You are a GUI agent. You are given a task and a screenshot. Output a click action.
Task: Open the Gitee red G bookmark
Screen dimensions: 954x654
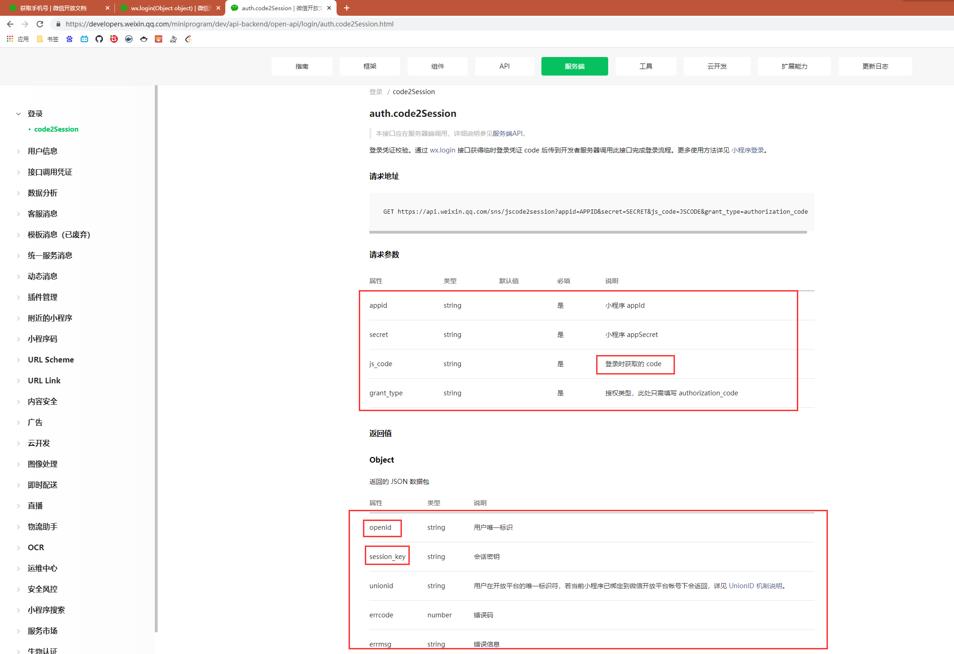[114, 39]
